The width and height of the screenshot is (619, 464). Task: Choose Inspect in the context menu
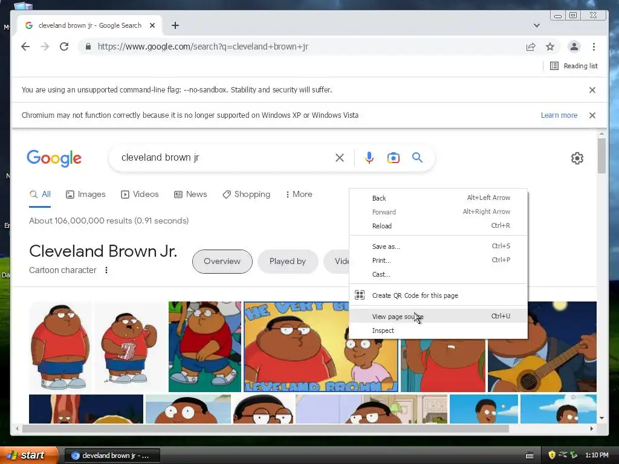tap(438, 330)
